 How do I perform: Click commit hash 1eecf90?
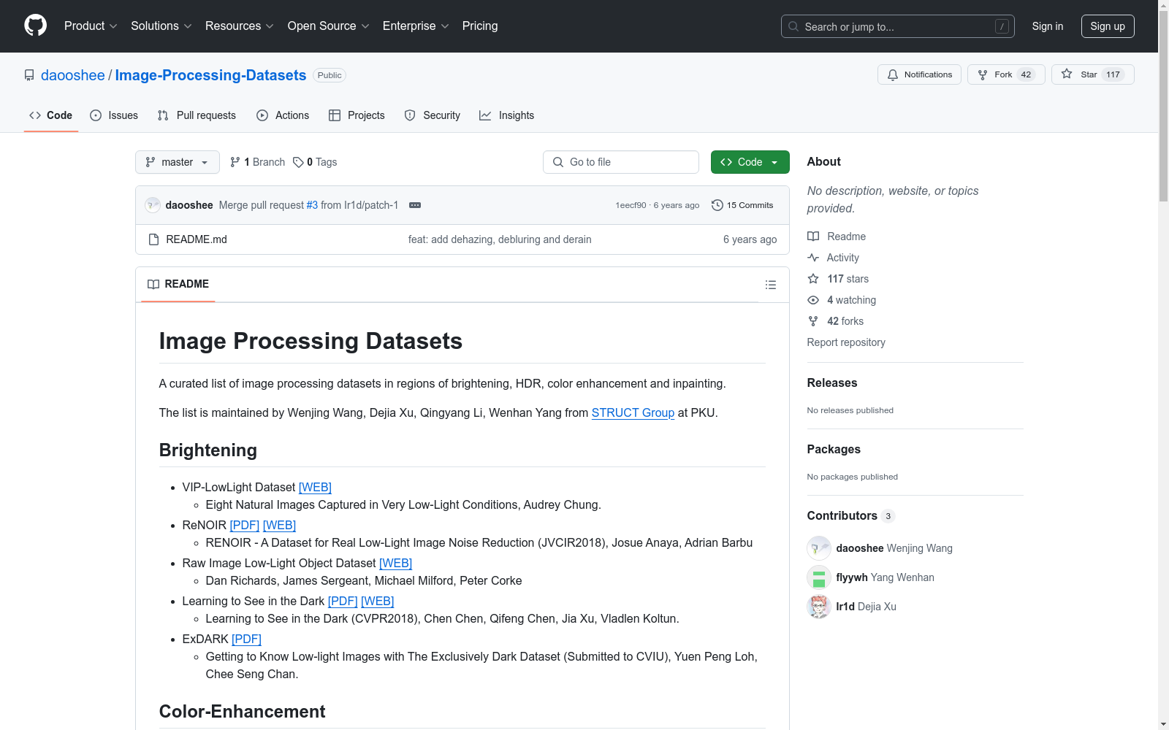[631, 205]
